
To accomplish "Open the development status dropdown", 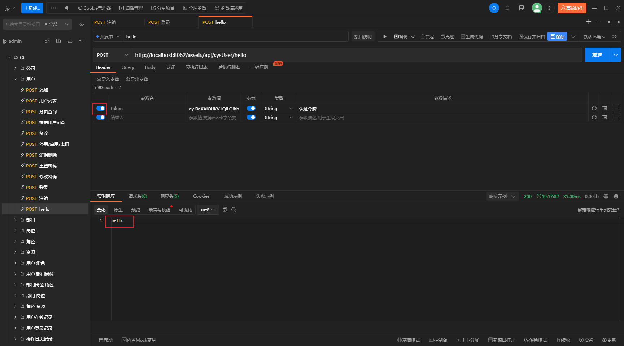I will tap(108, 36).
